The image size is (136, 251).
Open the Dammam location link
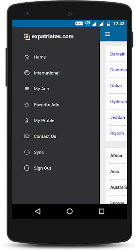[x=118, y=70]
